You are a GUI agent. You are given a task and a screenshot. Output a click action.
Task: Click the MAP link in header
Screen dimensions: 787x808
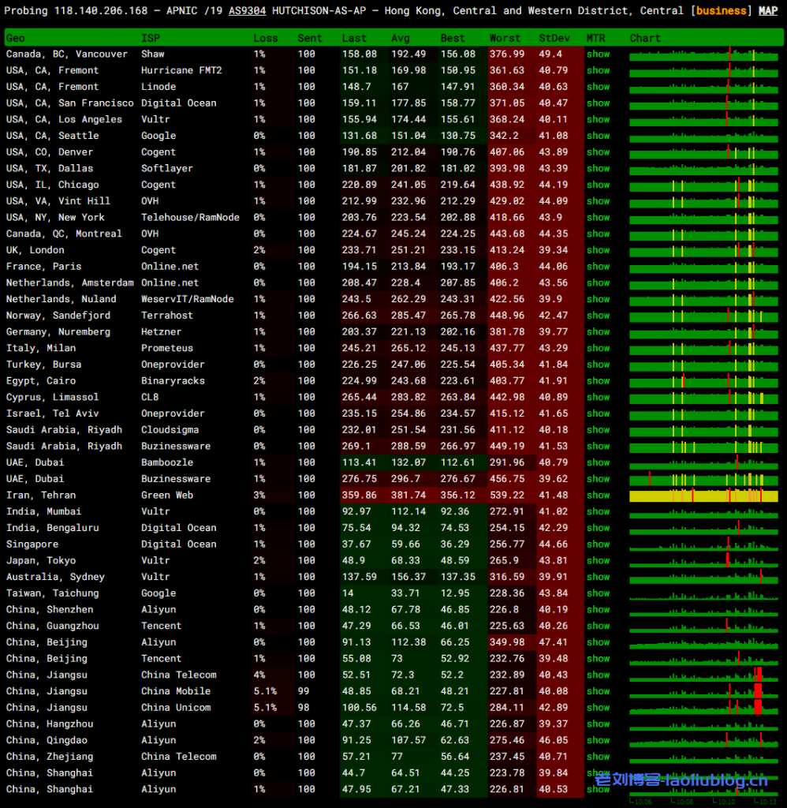tap(767, 11)
